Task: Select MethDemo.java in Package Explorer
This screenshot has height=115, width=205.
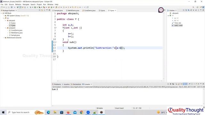Action: tap(16, 33)
